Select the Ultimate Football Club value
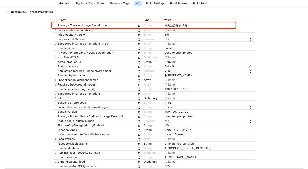This screenshot has height=169, width=308. pos(179,144)
